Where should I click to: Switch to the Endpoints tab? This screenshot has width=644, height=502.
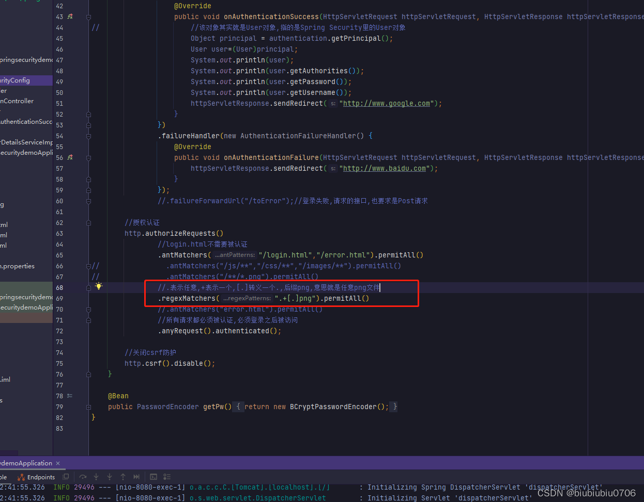(x=36, y=477)
